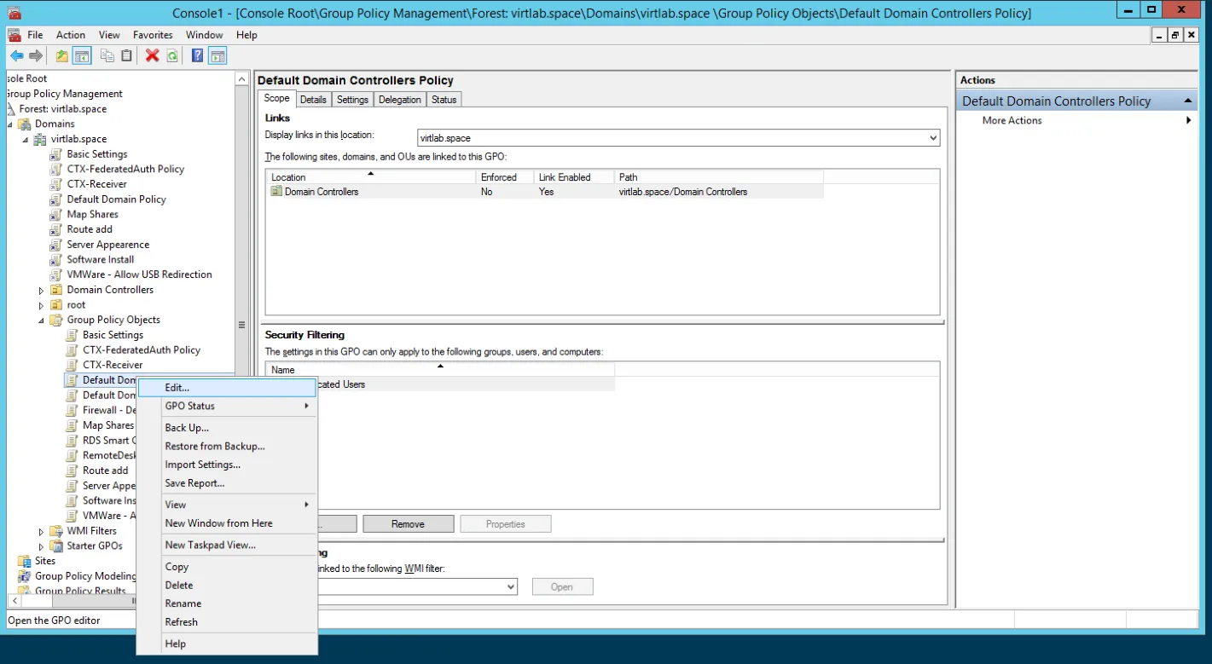Image resolution: width=1212 pixels, height=664 pixels.
Task: Collapse the virtlab.space domain node
Action: [x=25, y=139]
